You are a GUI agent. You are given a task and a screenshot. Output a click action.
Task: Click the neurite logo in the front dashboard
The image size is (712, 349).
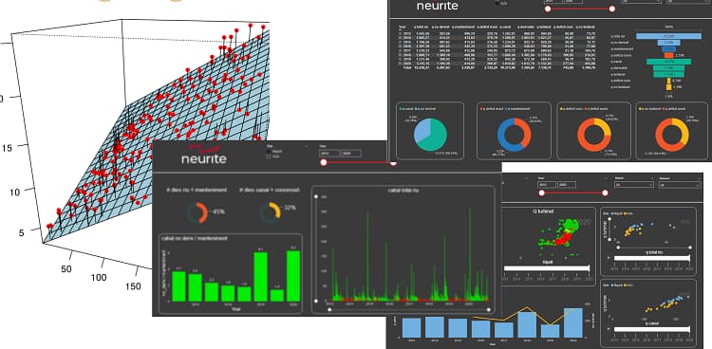pos(203,154)
